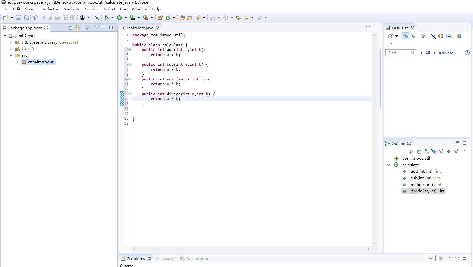Open the Navigate menu
The height and width of the screenshot is (267, 473).
[x=72, y=9]
